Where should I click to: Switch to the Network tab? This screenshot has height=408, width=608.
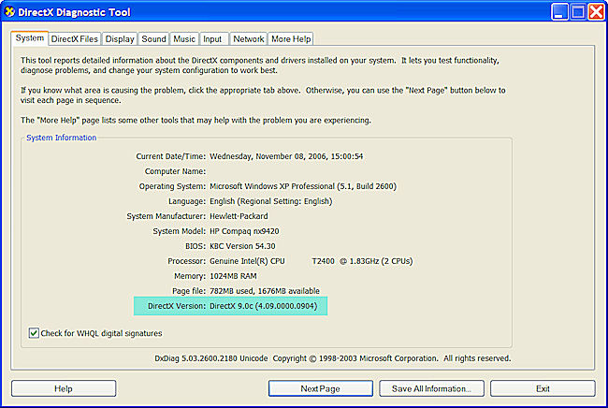tap(248, 38)
